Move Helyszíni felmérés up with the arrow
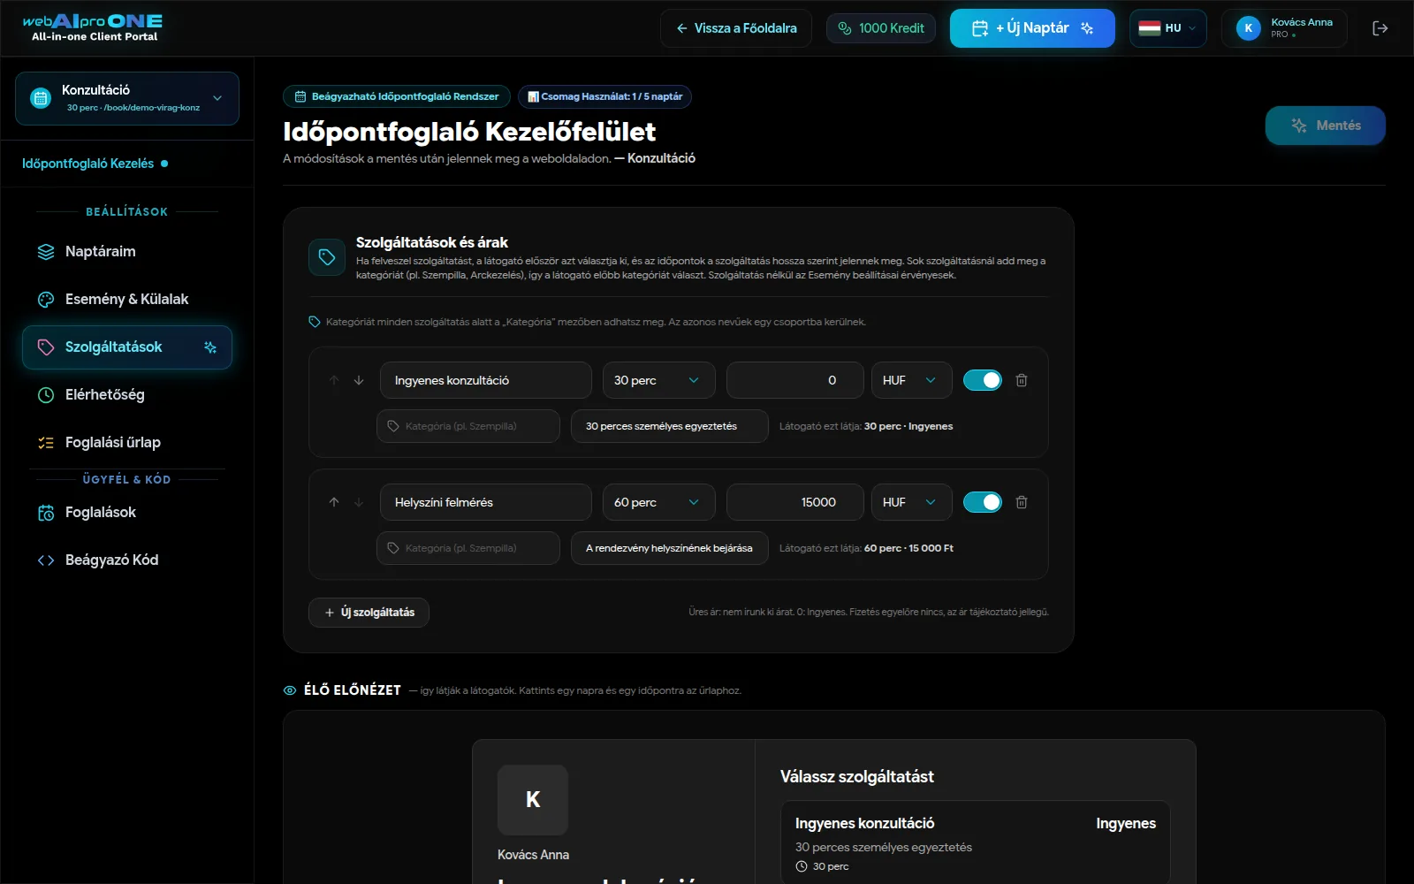1414x884 pixels. [x=334, y=502]
